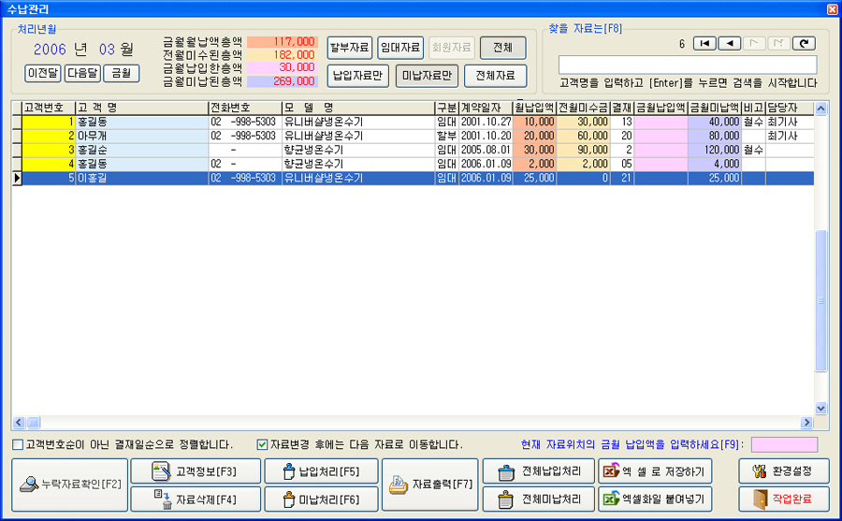
Task: Click the pink 금월 납입액 F9 input field
Action: 784,444
